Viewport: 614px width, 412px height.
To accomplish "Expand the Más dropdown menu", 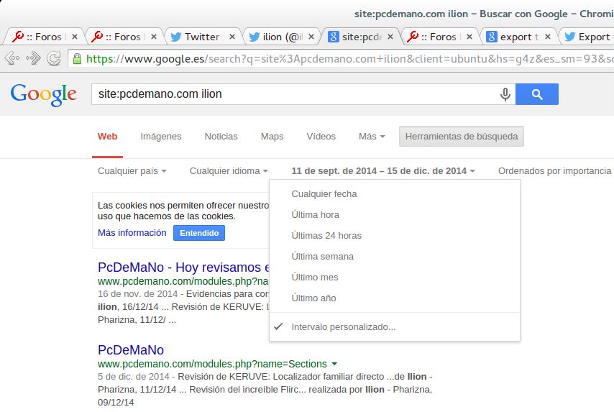I will pos(372,137).
